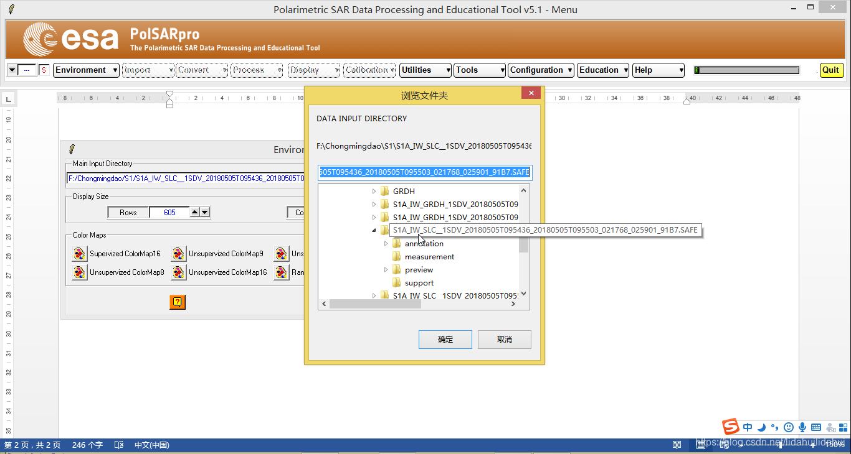Expand the annotation folder tree node
This screenshot has height=454, width=851.
(386, 244)
